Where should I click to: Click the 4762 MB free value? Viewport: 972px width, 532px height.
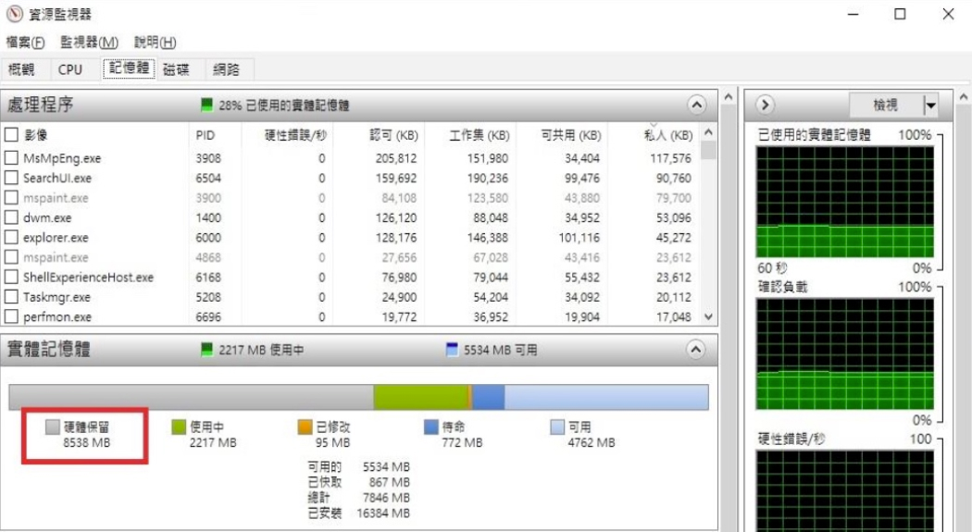[592, 442]
